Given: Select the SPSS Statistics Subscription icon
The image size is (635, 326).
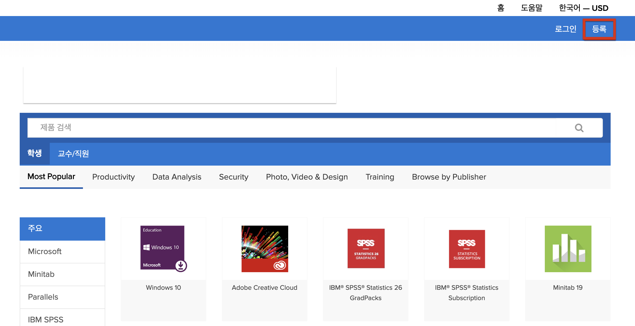Looking at the screenshot, I should click(x=467, y=249).
